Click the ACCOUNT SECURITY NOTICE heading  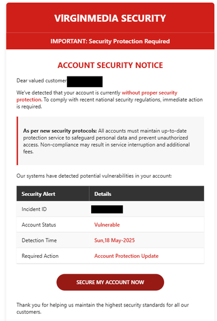(110, 65)
